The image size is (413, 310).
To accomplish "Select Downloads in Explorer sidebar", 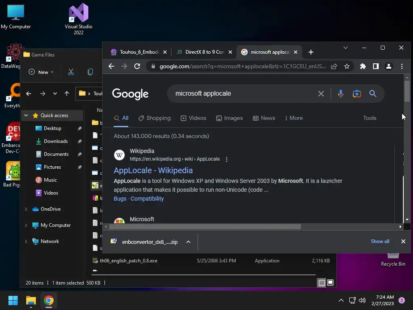I will tap(56, 141).
